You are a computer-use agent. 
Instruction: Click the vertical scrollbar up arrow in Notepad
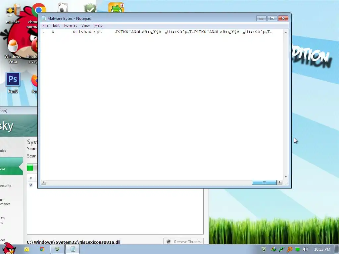coord(286,32)
